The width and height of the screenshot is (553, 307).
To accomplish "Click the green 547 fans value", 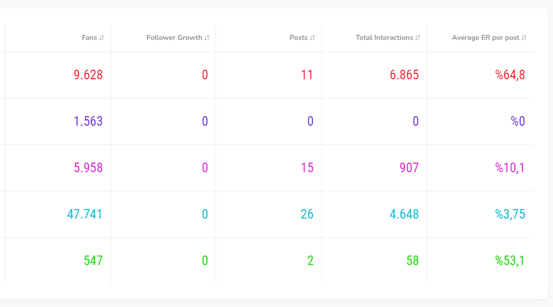I will pos(93,261).
